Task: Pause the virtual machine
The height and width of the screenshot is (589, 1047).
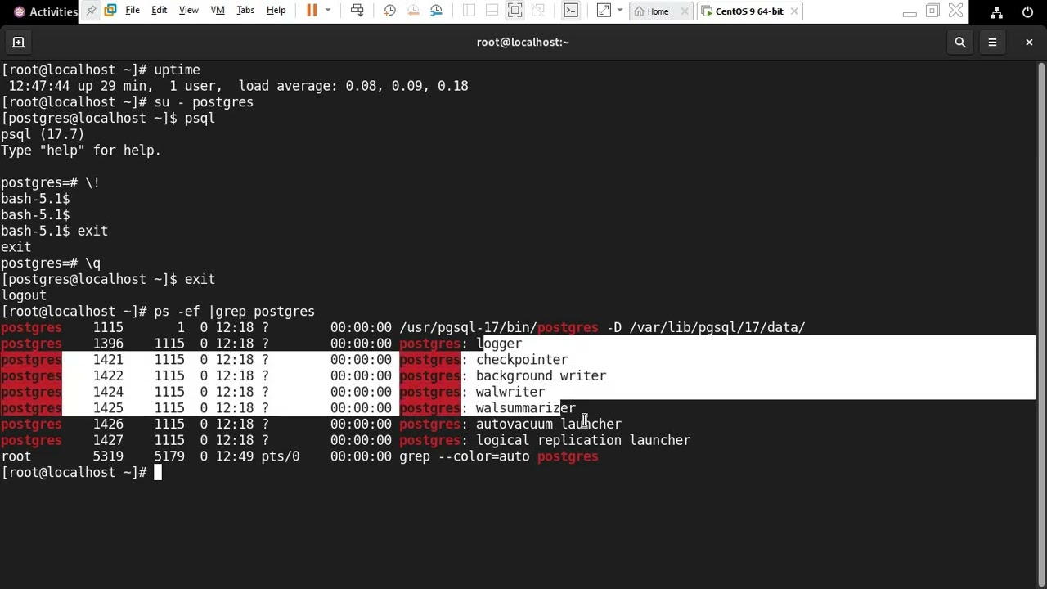Action: coord(312,11)
